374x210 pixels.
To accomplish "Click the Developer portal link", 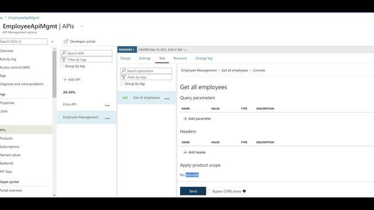I will click(x=82, y=41).
